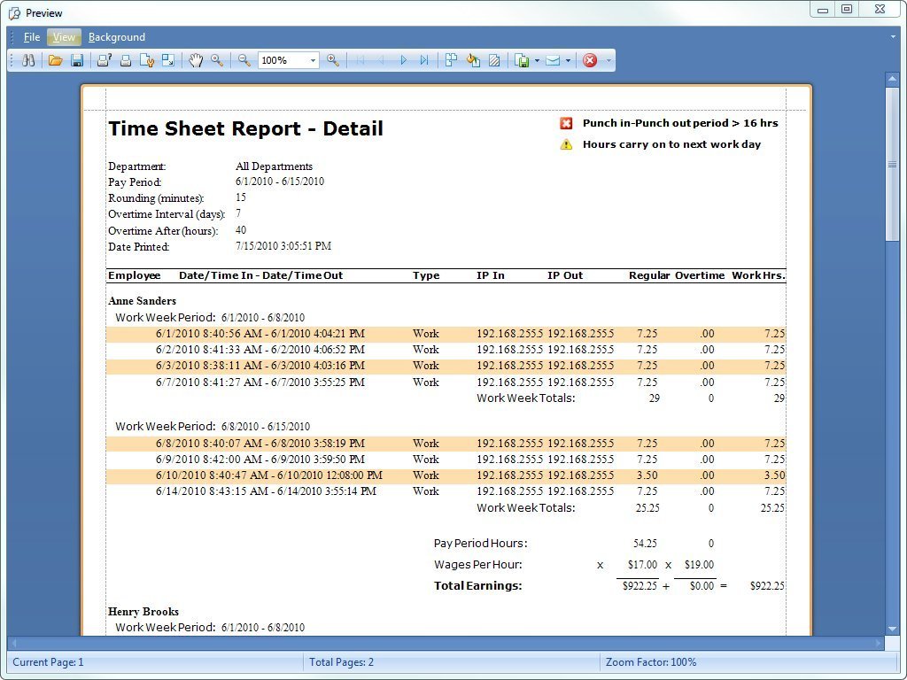Click the vertical scrollbar down arrow
907x680 pixels.
coord(892,628)
